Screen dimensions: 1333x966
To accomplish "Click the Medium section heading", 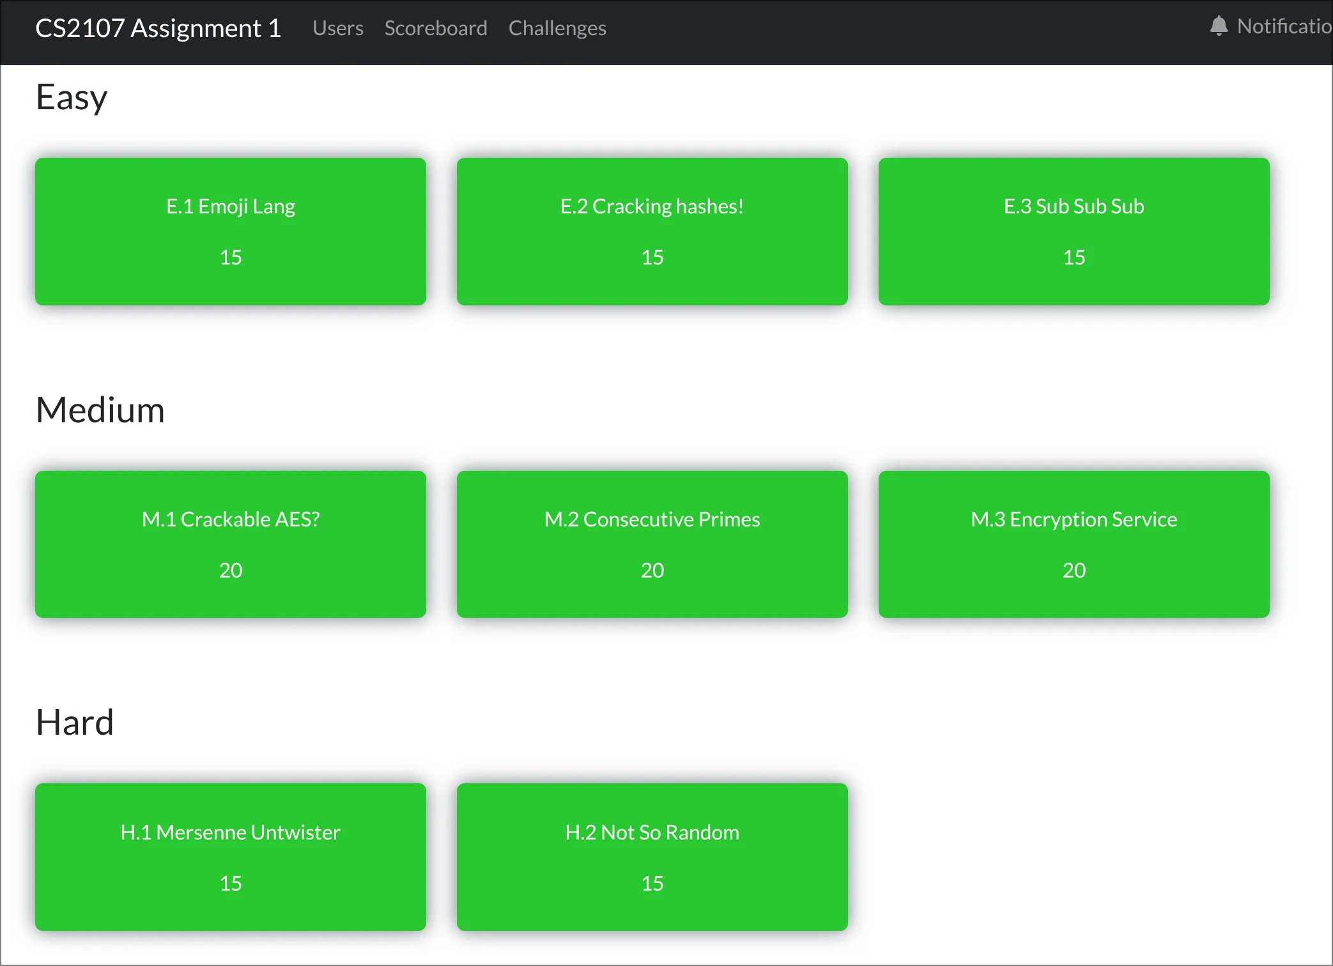I will tap(100, 410).
